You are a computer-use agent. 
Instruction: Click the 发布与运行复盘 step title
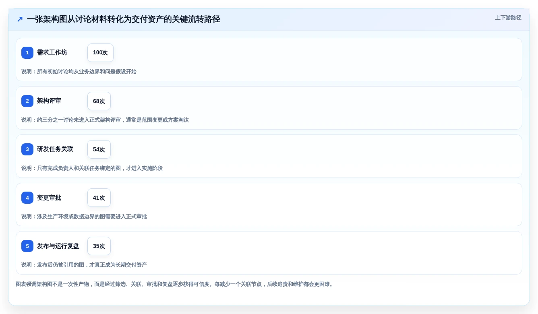tap(58, 246)
